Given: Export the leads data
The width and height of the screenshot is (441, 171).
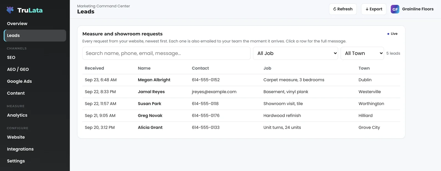Looking at the screenshot, I should (373, 9).
